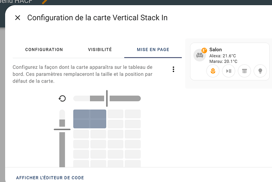Click the Salon card title text
Viewport: 272px width, 182px height.
216,50
